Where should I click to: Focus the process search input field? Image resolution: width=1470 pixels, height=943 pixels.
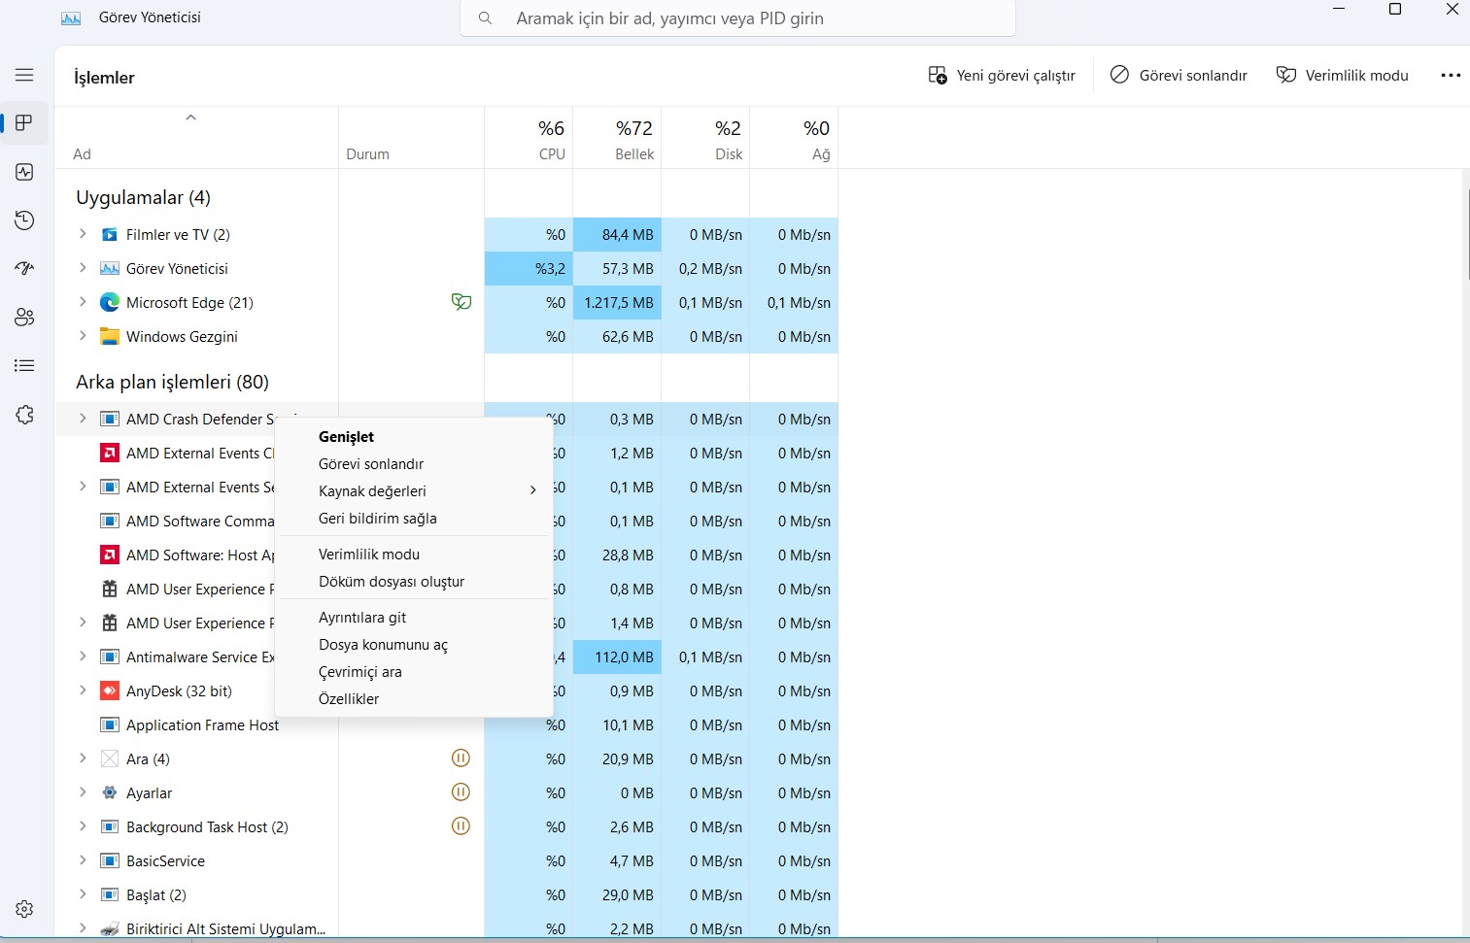point(737,18)
